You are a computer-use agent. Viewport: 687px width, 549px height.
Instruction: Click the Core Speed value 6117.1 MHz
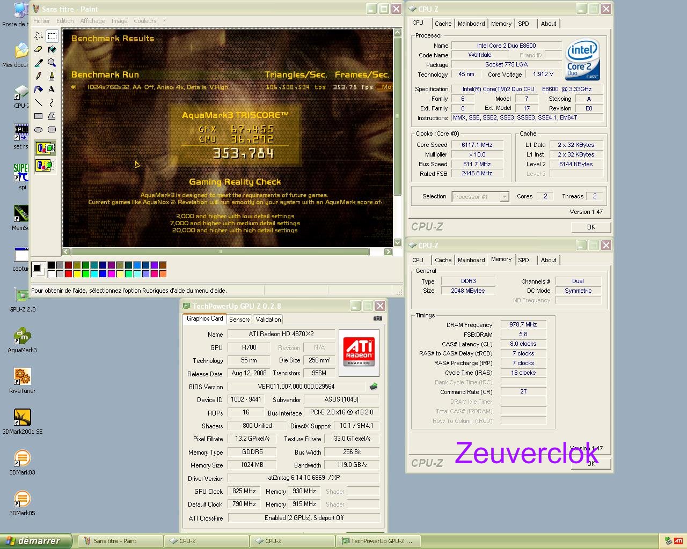pos(477,145)
